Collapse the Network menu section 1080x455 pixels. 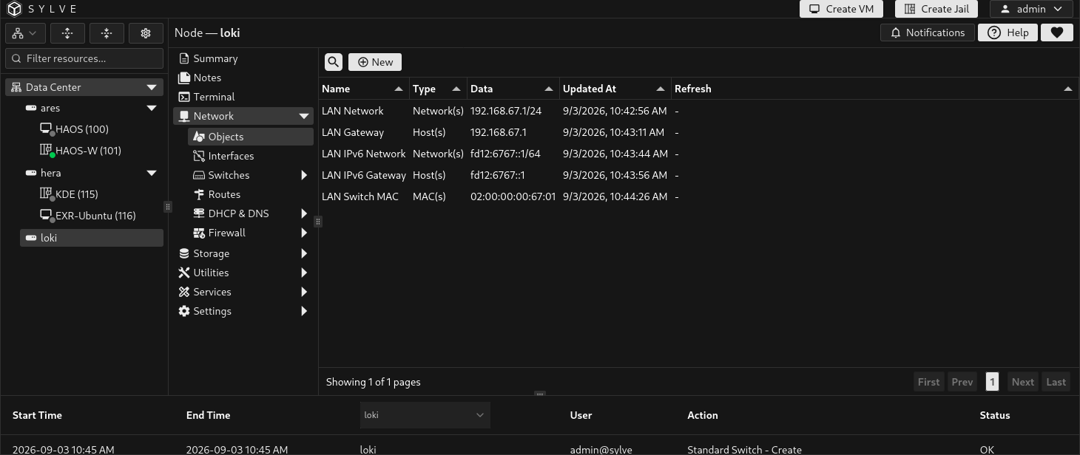click(x=304, y=116)
